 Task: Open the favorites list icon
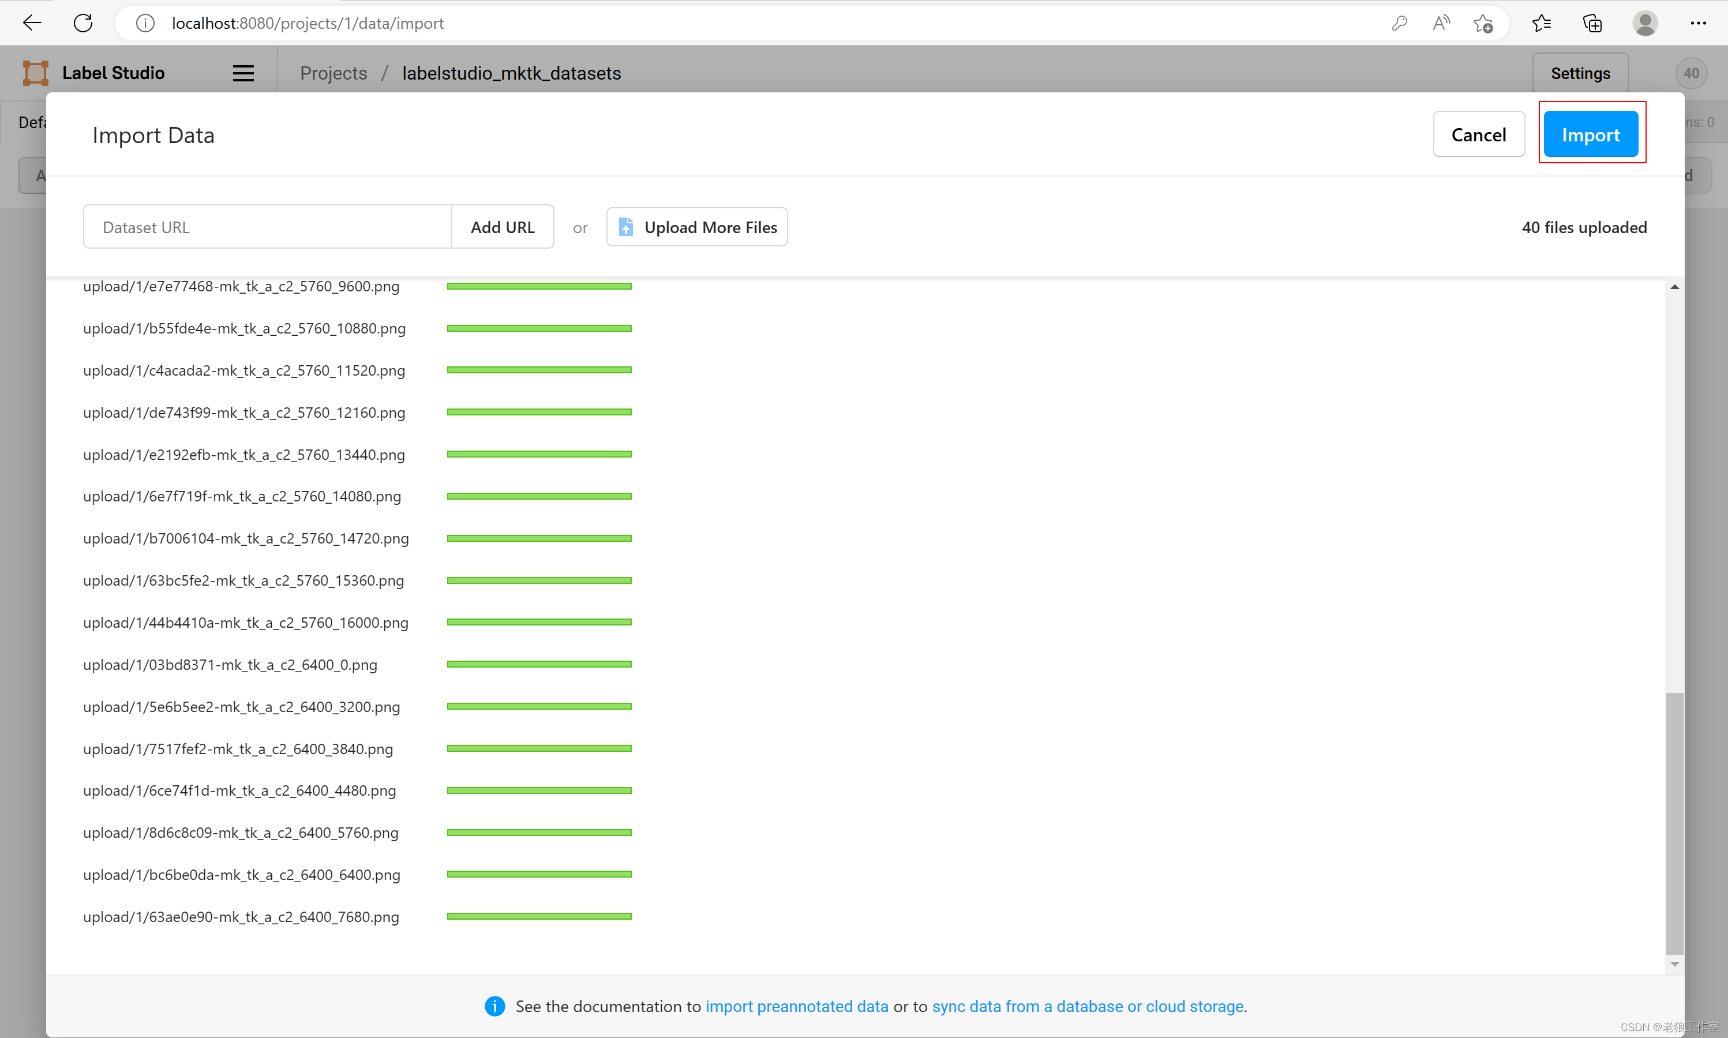coord(1541,23)
